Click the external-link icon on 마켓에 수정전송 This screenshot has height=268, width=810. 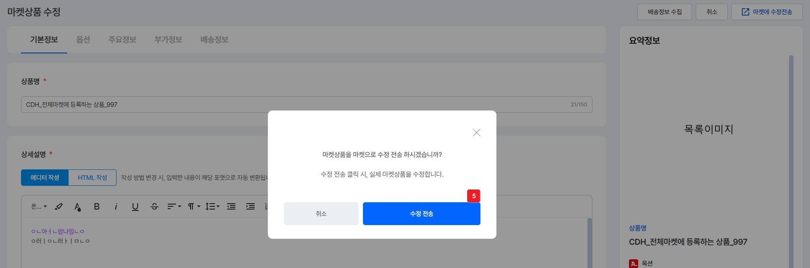pos(746,12)
